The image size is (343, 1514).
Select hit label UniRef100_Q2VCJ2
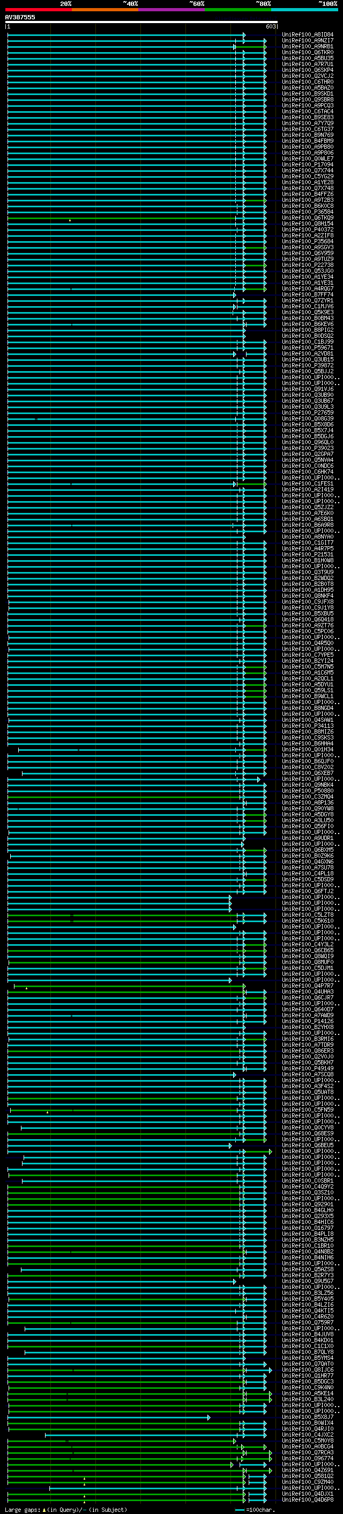tap(308, 76)
